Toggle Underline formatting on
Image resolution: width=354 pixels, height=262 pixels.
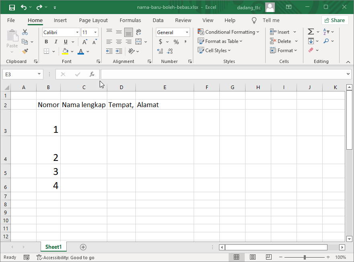(65, 41)
